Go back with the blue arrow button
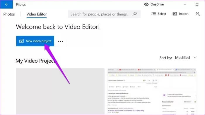Image resolution: width=205 pixels, height=115 pixels. coord(6,4)
